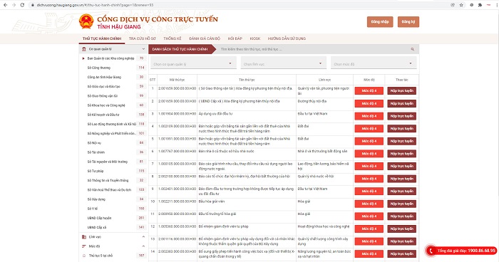This screenshot has width=499, height=262.
Task: Open the Chọn lĩnh vực dropdown
Action: pyautogui.click(x=283, y=63)
